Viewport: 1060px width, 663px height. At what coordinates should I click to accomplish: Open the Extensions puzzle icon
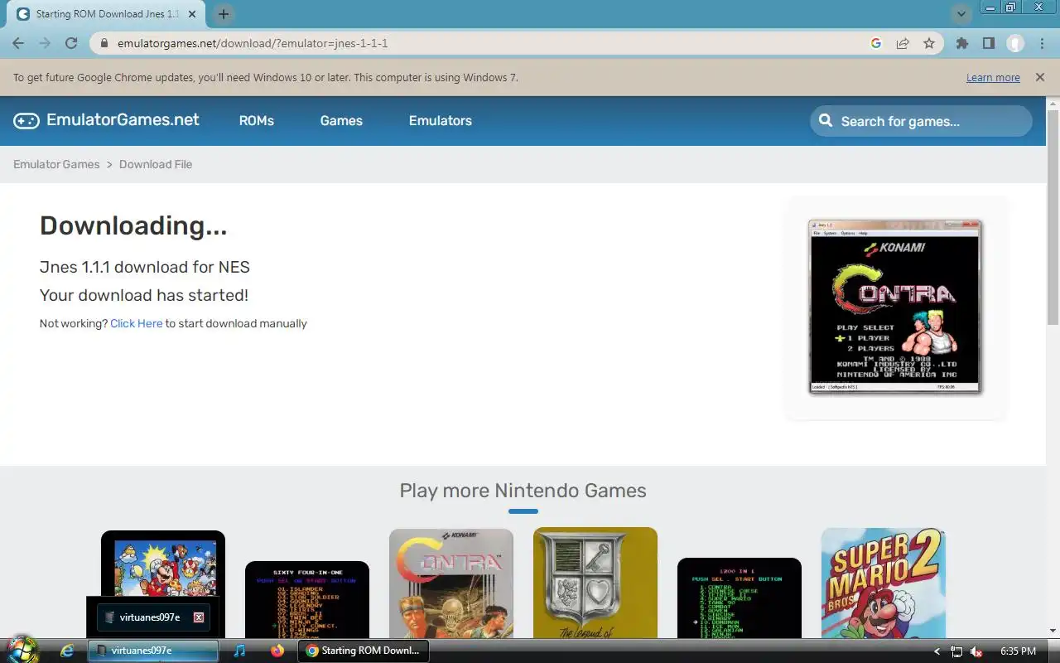[962, 43]
